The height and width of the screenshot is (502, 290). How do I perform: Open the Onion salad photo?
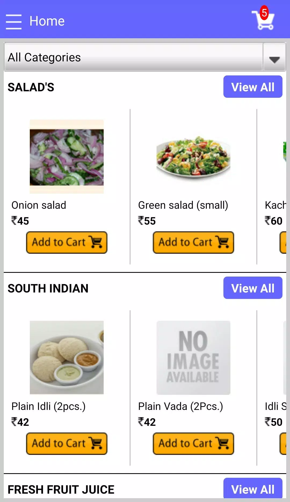coord(67,157)
